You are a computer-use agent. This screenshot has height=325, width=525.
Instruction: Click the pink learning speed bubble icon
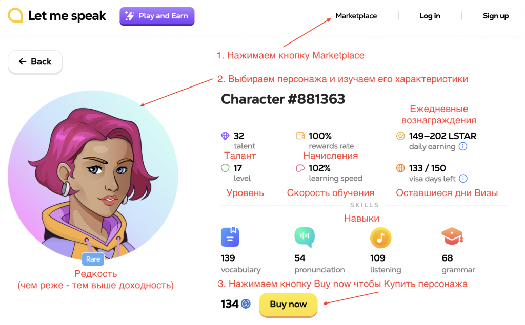tap(300, 168)
